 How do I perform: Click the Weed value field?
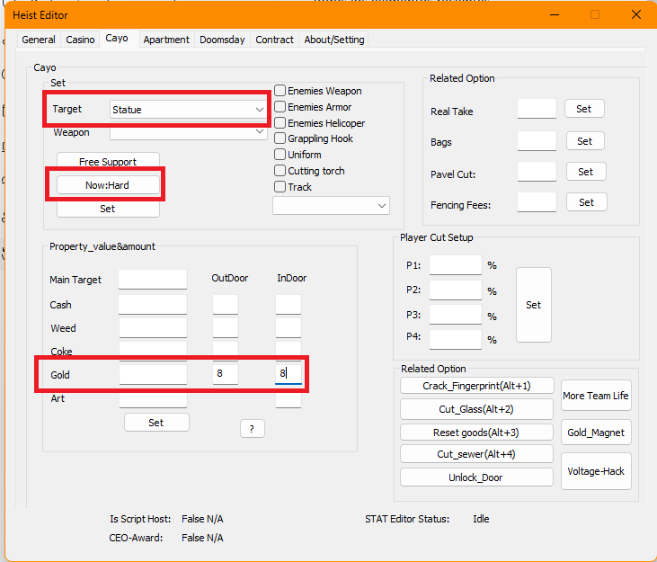[x=153, y=327]
